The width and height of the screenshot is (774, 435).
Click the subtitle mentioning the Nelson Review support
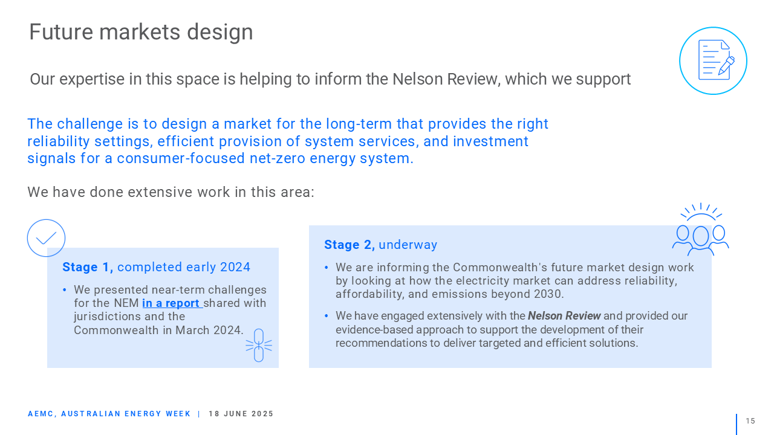[x=330, y=79]
